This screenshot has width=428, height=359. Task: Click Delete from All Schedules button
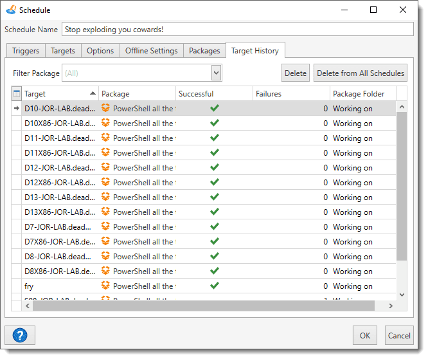pos(361,73)
